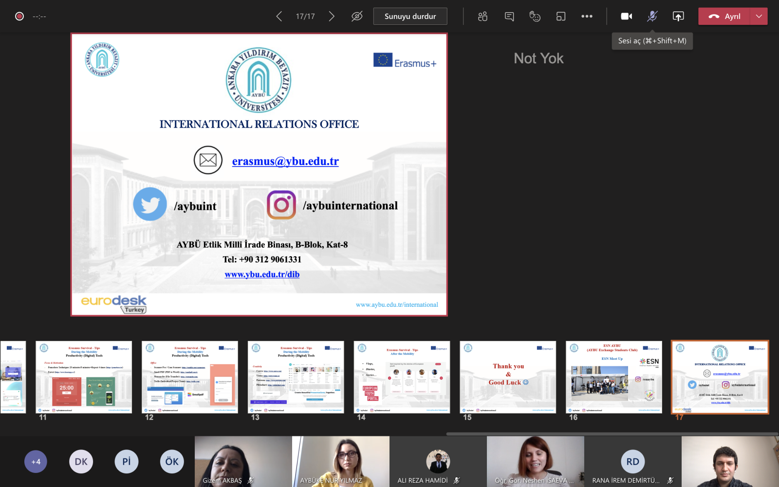Expand the dropdown arrow next to Ayrıl
This screenshot has height=487, width=779.
tap(759, 17)
